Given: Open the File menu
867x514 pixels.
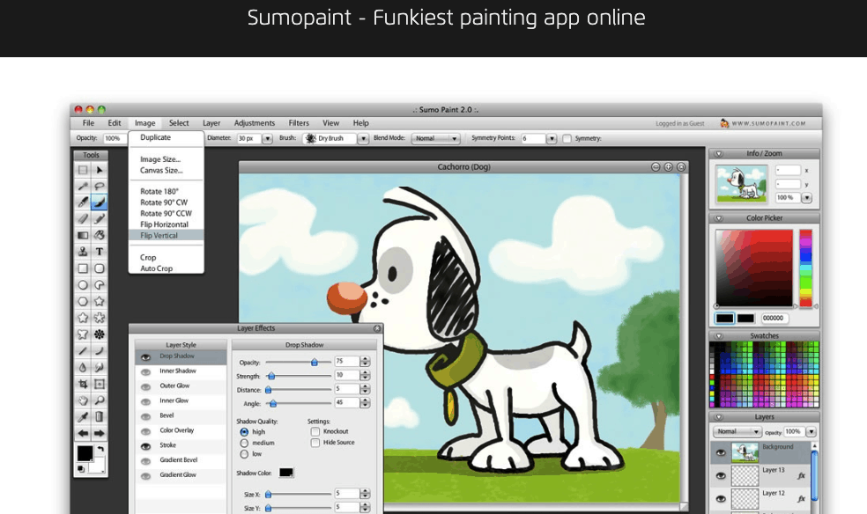Looking at the screenshot, I should point(88,123).
